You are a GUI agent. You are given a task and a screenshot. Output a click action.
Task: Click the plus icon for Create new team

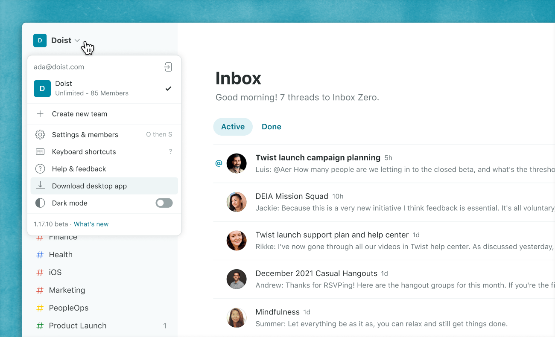pos(40,114)
